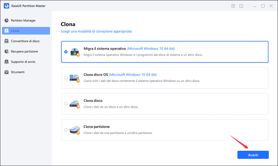Switch to the Clona sidebar section

click(26, 31)
